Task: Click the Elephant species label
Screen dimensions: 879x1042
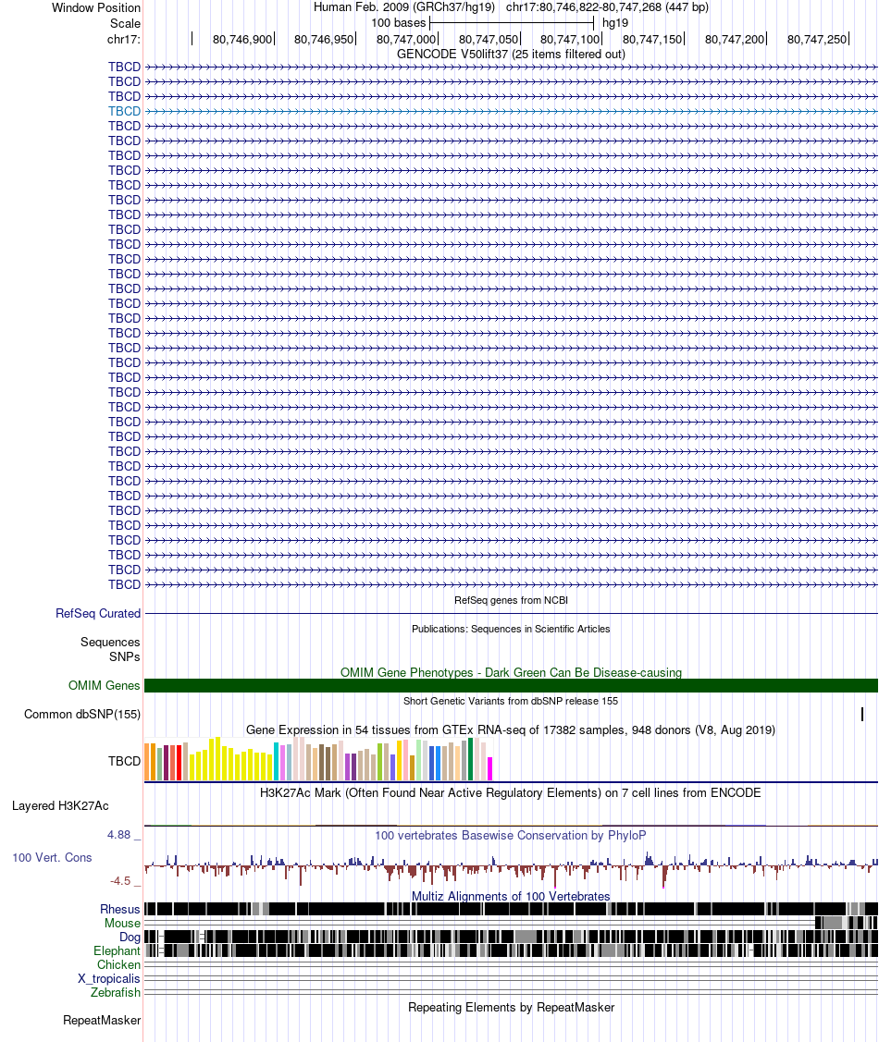Action: point(117,951)
